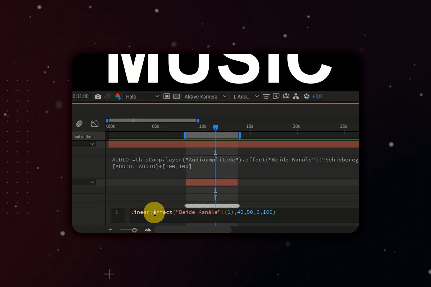The height and width of the screenshot is (287, 431).
Task: Select the grey keyframe strip above expression
Action: [212, 206]
